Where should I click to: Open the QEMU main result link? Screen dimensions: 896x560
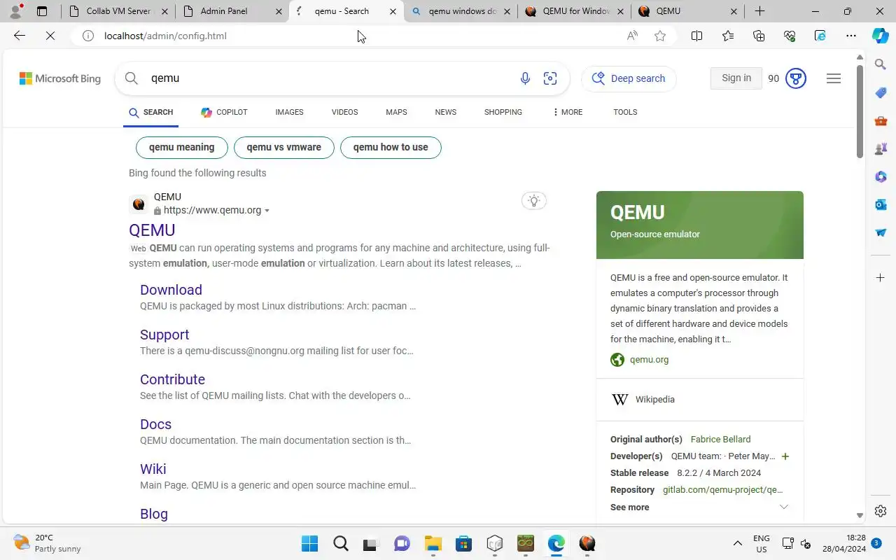(152, 230)
